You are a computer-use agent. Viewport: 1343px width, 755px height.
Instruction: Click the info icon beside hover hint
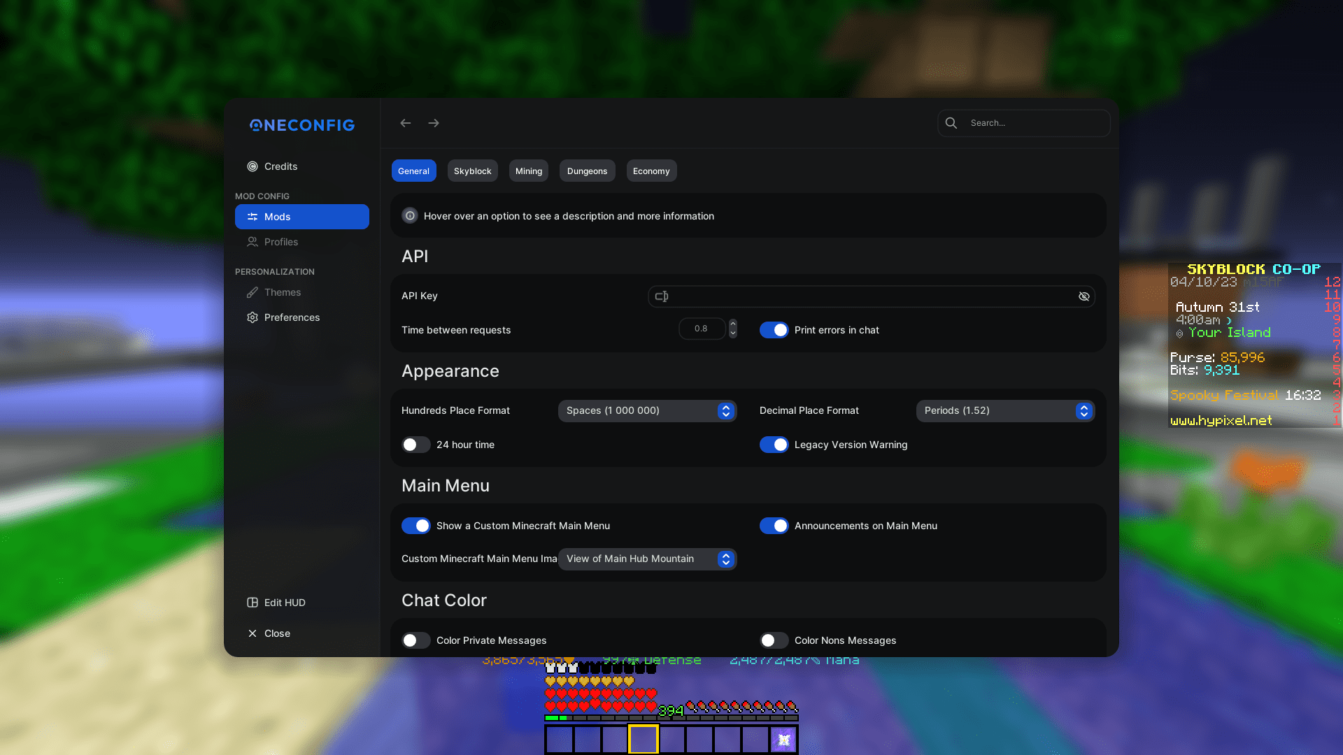coord(410,216)
